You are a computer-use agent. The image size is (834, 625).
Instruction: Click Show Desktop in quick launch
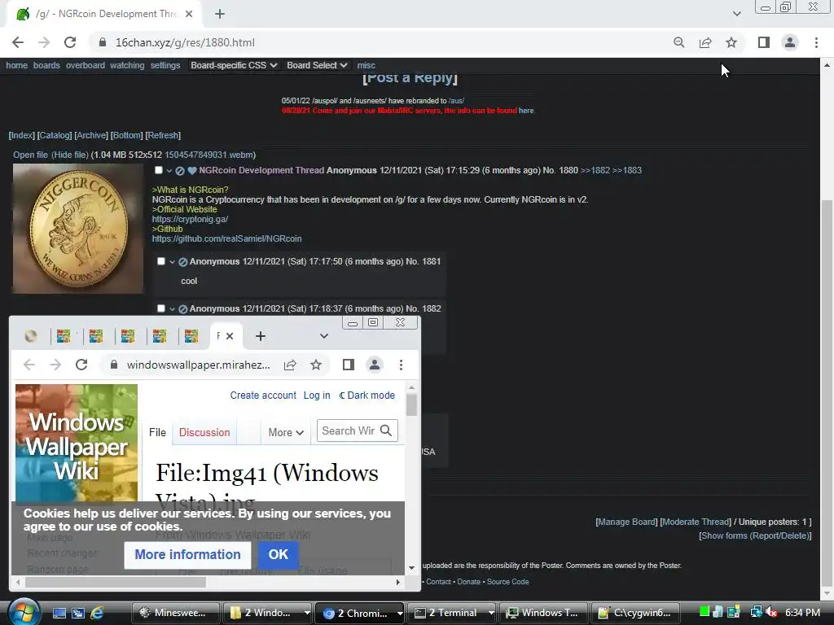coord(59,613)
